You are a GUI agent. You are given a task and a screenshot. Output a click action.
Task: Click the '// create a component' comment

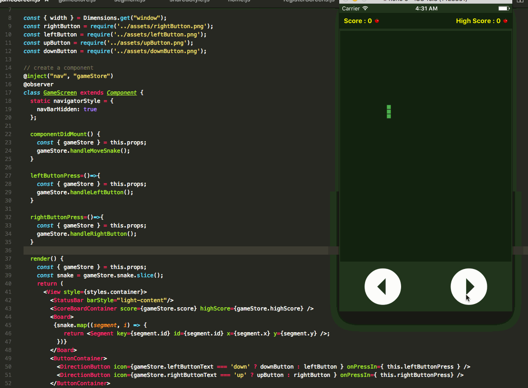(58, 68)
